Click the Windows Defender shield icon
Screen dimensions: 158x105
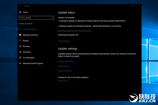click(x=20, y=35)
